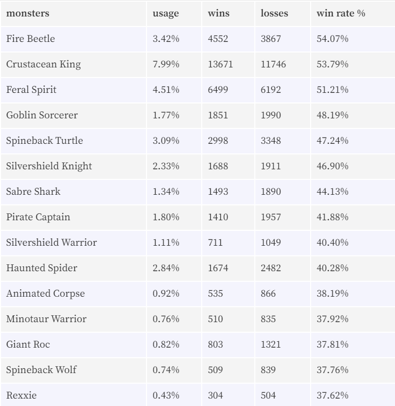395x406 pixels.
Task: Click the wins column header
Action: pos(218,13)
